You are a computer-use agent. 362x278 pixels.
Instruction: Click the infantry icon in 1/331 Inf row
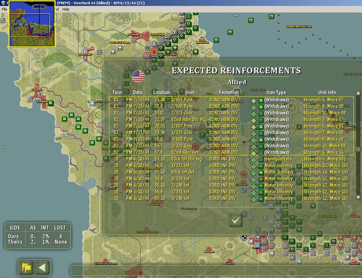point(261,166)
